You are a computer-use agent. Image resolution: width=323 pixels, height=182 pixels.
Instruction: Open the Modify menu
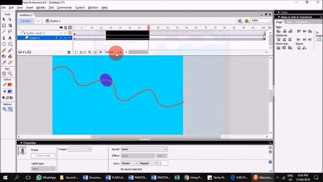click(41, 8)
